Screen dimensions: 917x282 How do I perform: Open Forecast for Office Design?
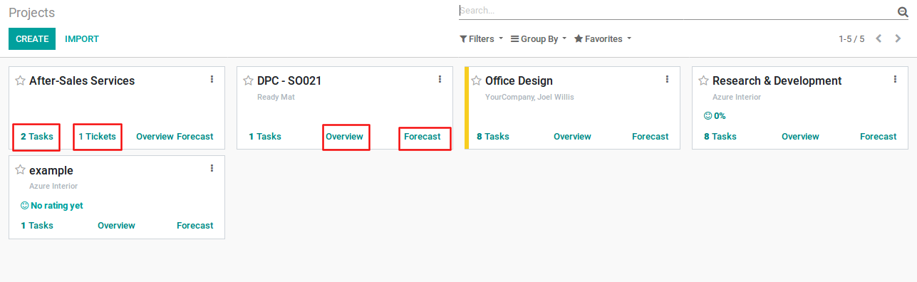tap(651, 136)
